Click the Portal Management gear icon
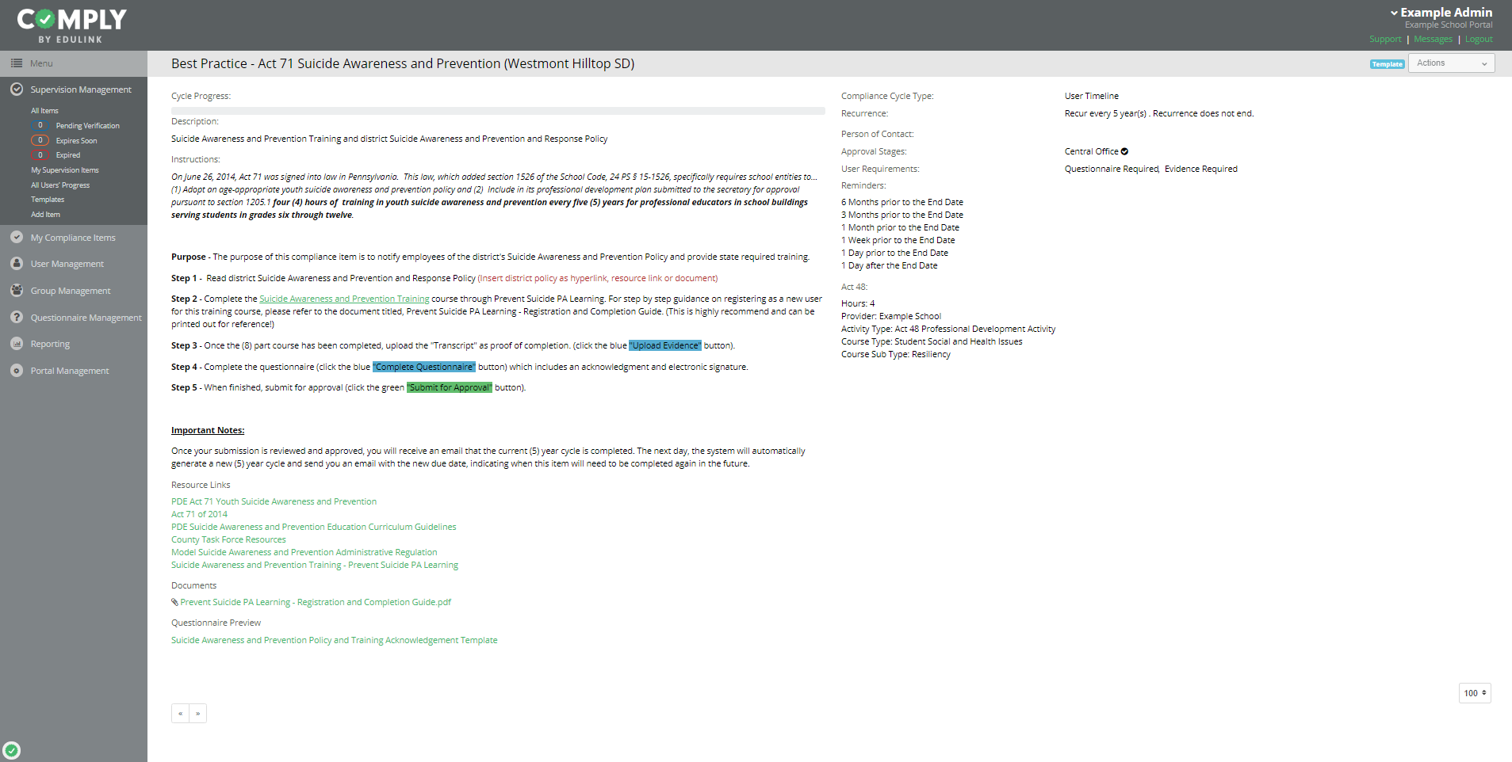The image size is (1512, 762). tap(17, 371)
